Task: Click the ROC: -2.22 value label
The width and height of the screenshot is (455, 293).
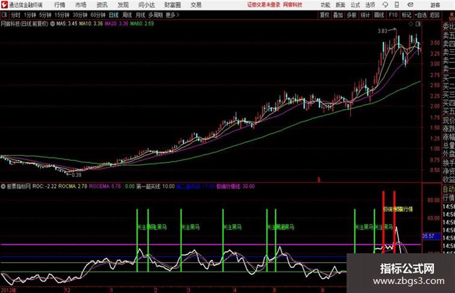Action: [x=44, y=186]
